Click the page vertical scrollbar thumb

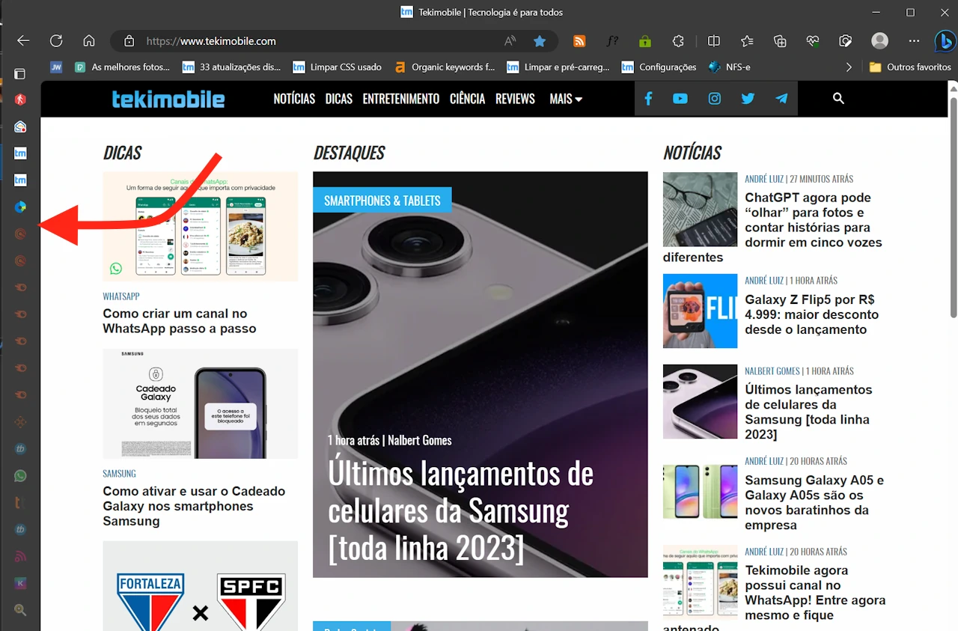click(953, 206)
